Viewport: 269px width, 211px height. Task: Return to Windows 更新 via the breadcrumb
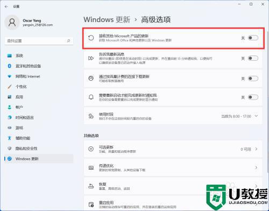pyautogui.click(x=107, y=19)
